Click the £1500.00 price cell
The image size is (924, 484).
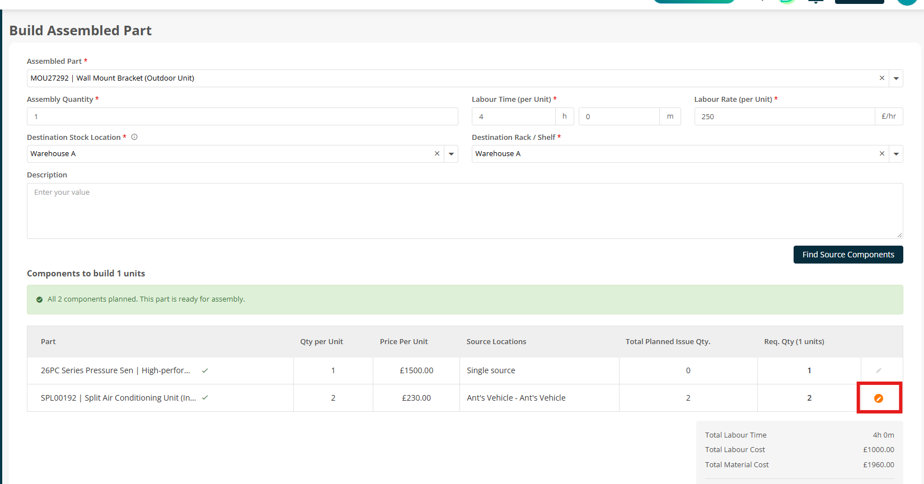(x=416, y=370)
